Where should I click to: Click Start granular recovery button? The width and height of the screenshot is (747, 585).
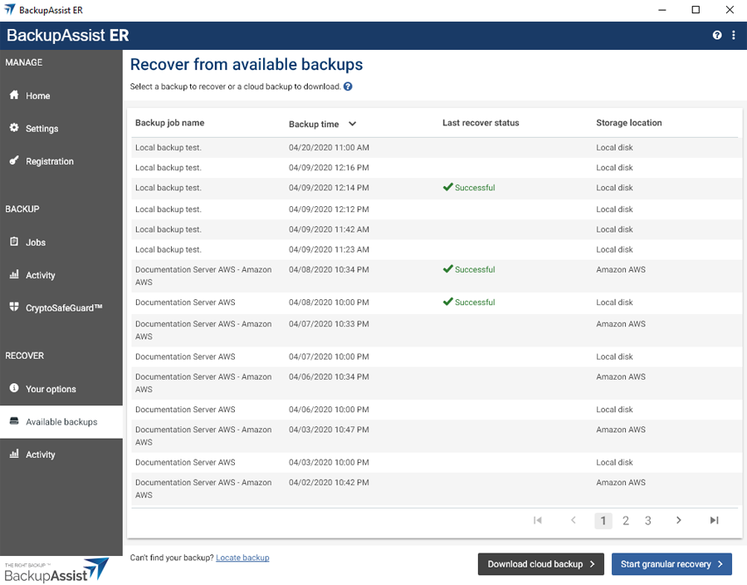(x=671, y=564)
